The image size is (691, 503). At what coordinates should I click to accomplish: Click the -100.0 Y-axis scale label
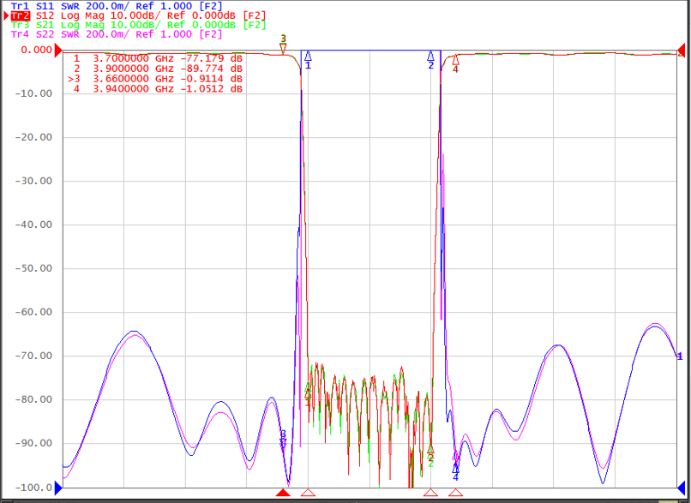(x=33, y=488)
